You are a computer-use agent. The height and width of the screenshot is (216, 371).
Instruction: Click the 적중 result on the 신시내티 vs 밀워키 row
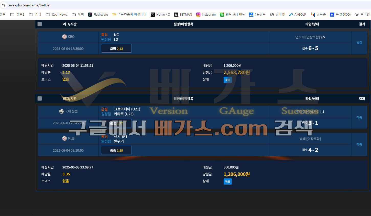point(359,144)
